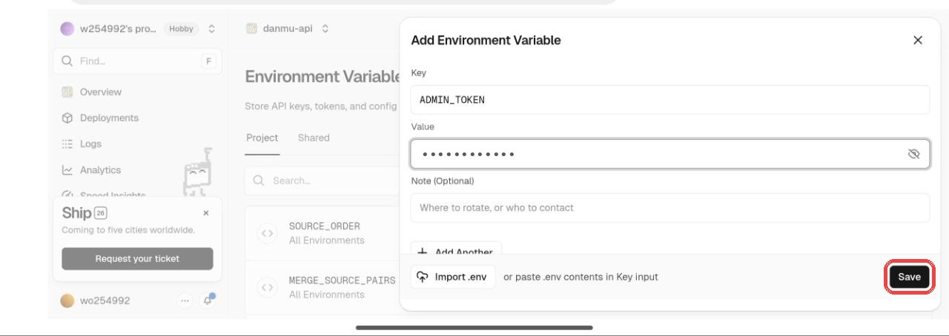Switch to the Shared tab

coord(314,138)
